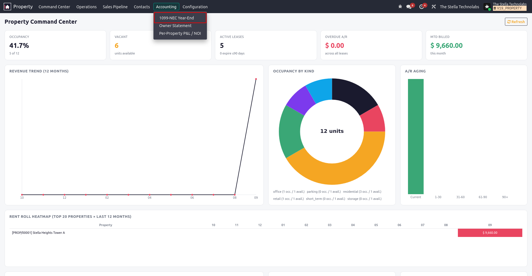Click the Refresh button

(x=516, y=22)
